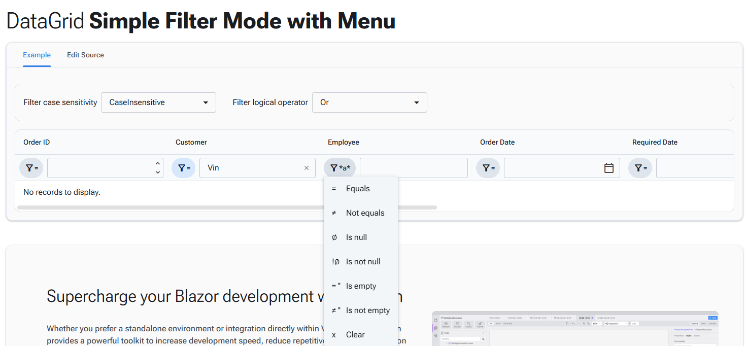Screen dimensions: 746x346
Task: Increment the Order ID filter value
Action: pyautogui.click(x=158, y=163)
